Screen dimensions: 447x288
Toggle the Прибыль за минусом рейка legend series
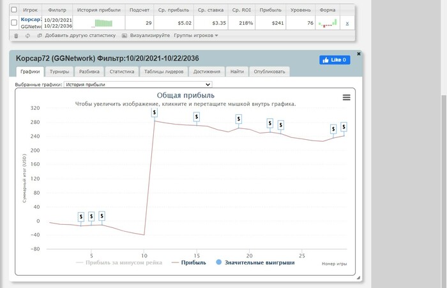[x=119, y=262]
